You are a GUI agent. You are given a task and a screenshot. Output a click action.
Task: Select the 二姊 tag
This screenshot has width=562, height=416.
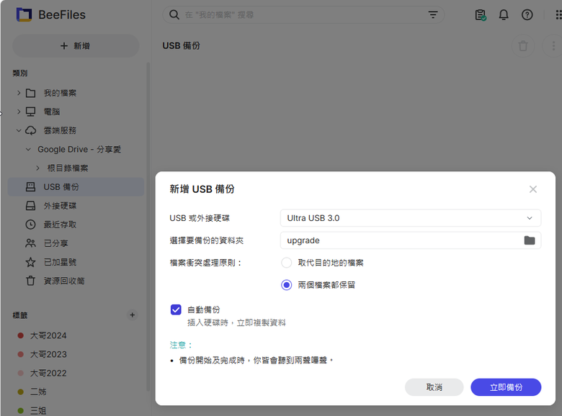[x=38, y=392]
